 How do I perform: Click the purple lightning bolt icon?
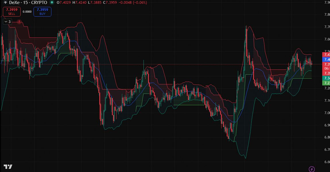coord(312,169)
